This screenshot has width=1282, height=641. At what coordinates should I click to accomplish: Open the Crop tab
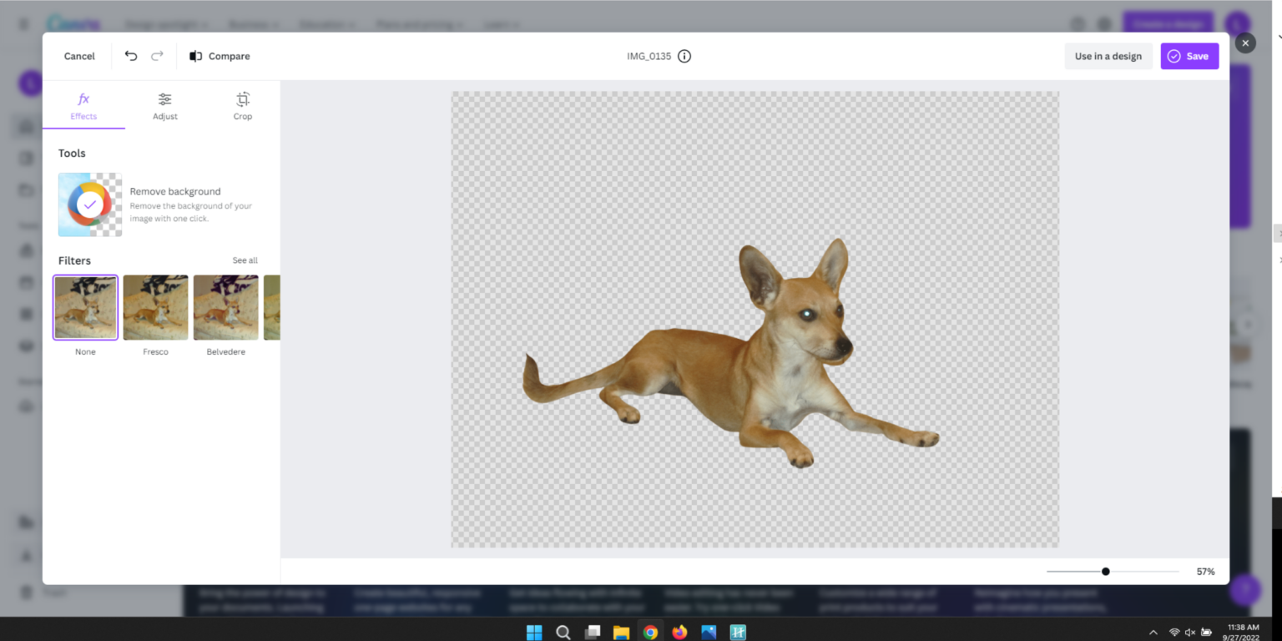[x=242, y=106]
